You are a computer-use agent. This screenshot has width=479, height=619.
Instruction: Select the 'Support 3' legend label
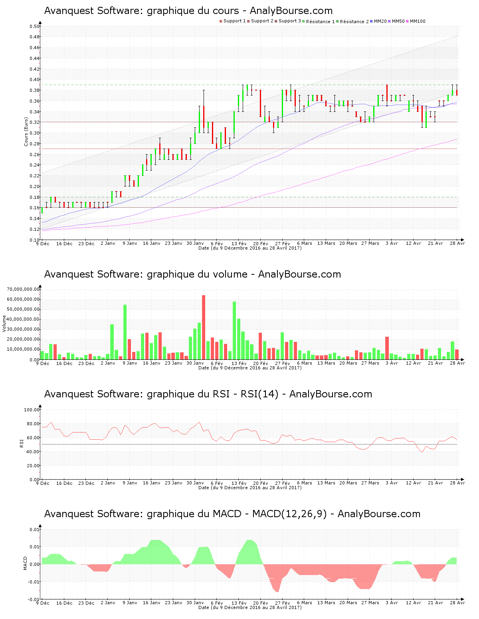click(290, 21)
